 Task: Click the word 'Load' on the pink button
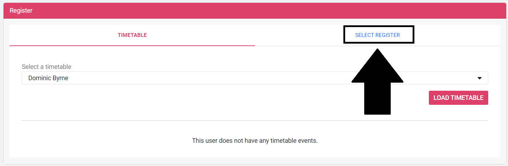click(x=442, y=98)
